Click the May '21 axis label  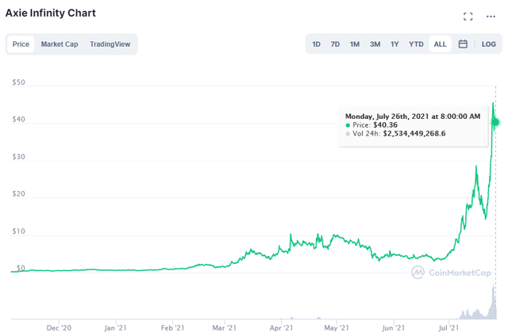click(337, 328)
